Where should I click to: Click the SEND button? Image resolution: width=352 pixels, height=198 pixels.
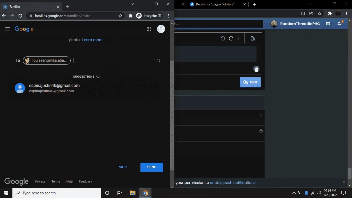pos(152,167)
